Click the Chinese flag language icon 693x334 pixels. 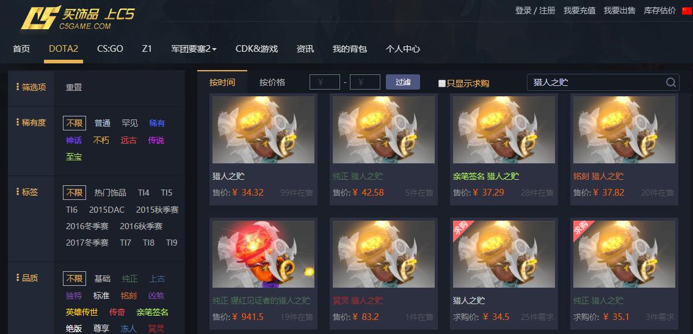click(686, 10)
